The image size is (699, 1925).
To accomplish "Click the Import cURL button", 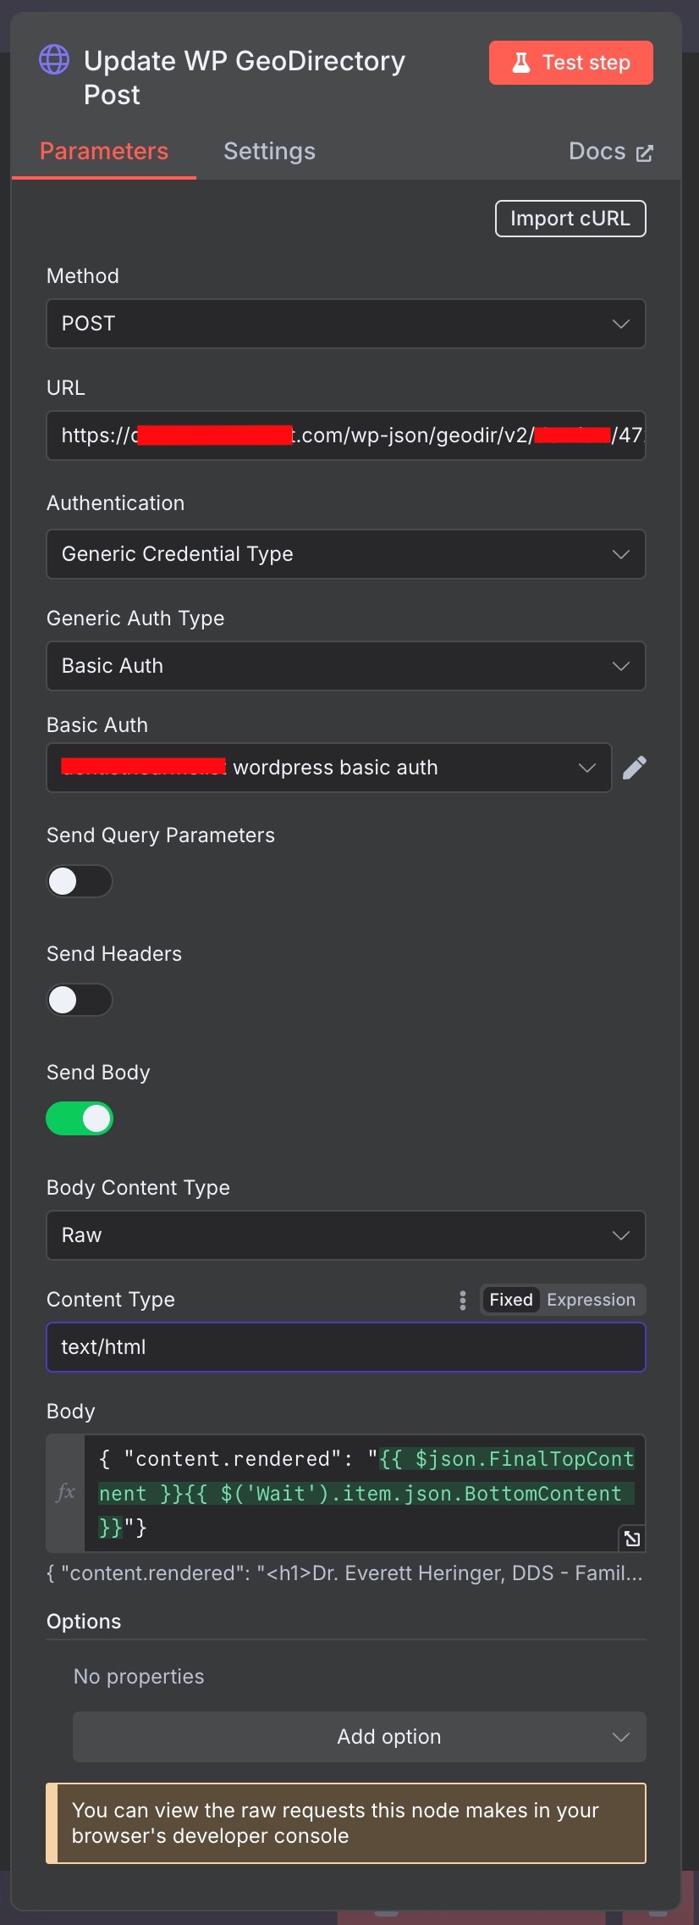I will (x=570, y=219).
